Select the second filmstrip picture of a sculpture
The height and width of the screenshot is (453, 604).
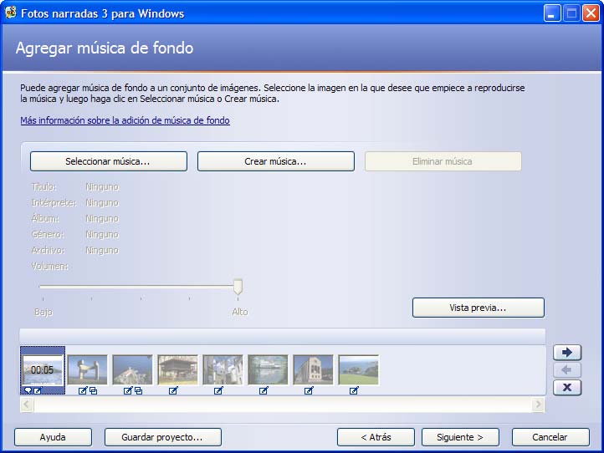[88, 370]
